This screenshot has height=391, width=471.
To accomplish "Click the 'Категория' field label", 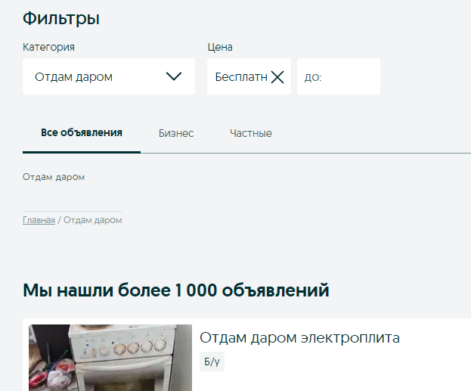I will (48, 47).
